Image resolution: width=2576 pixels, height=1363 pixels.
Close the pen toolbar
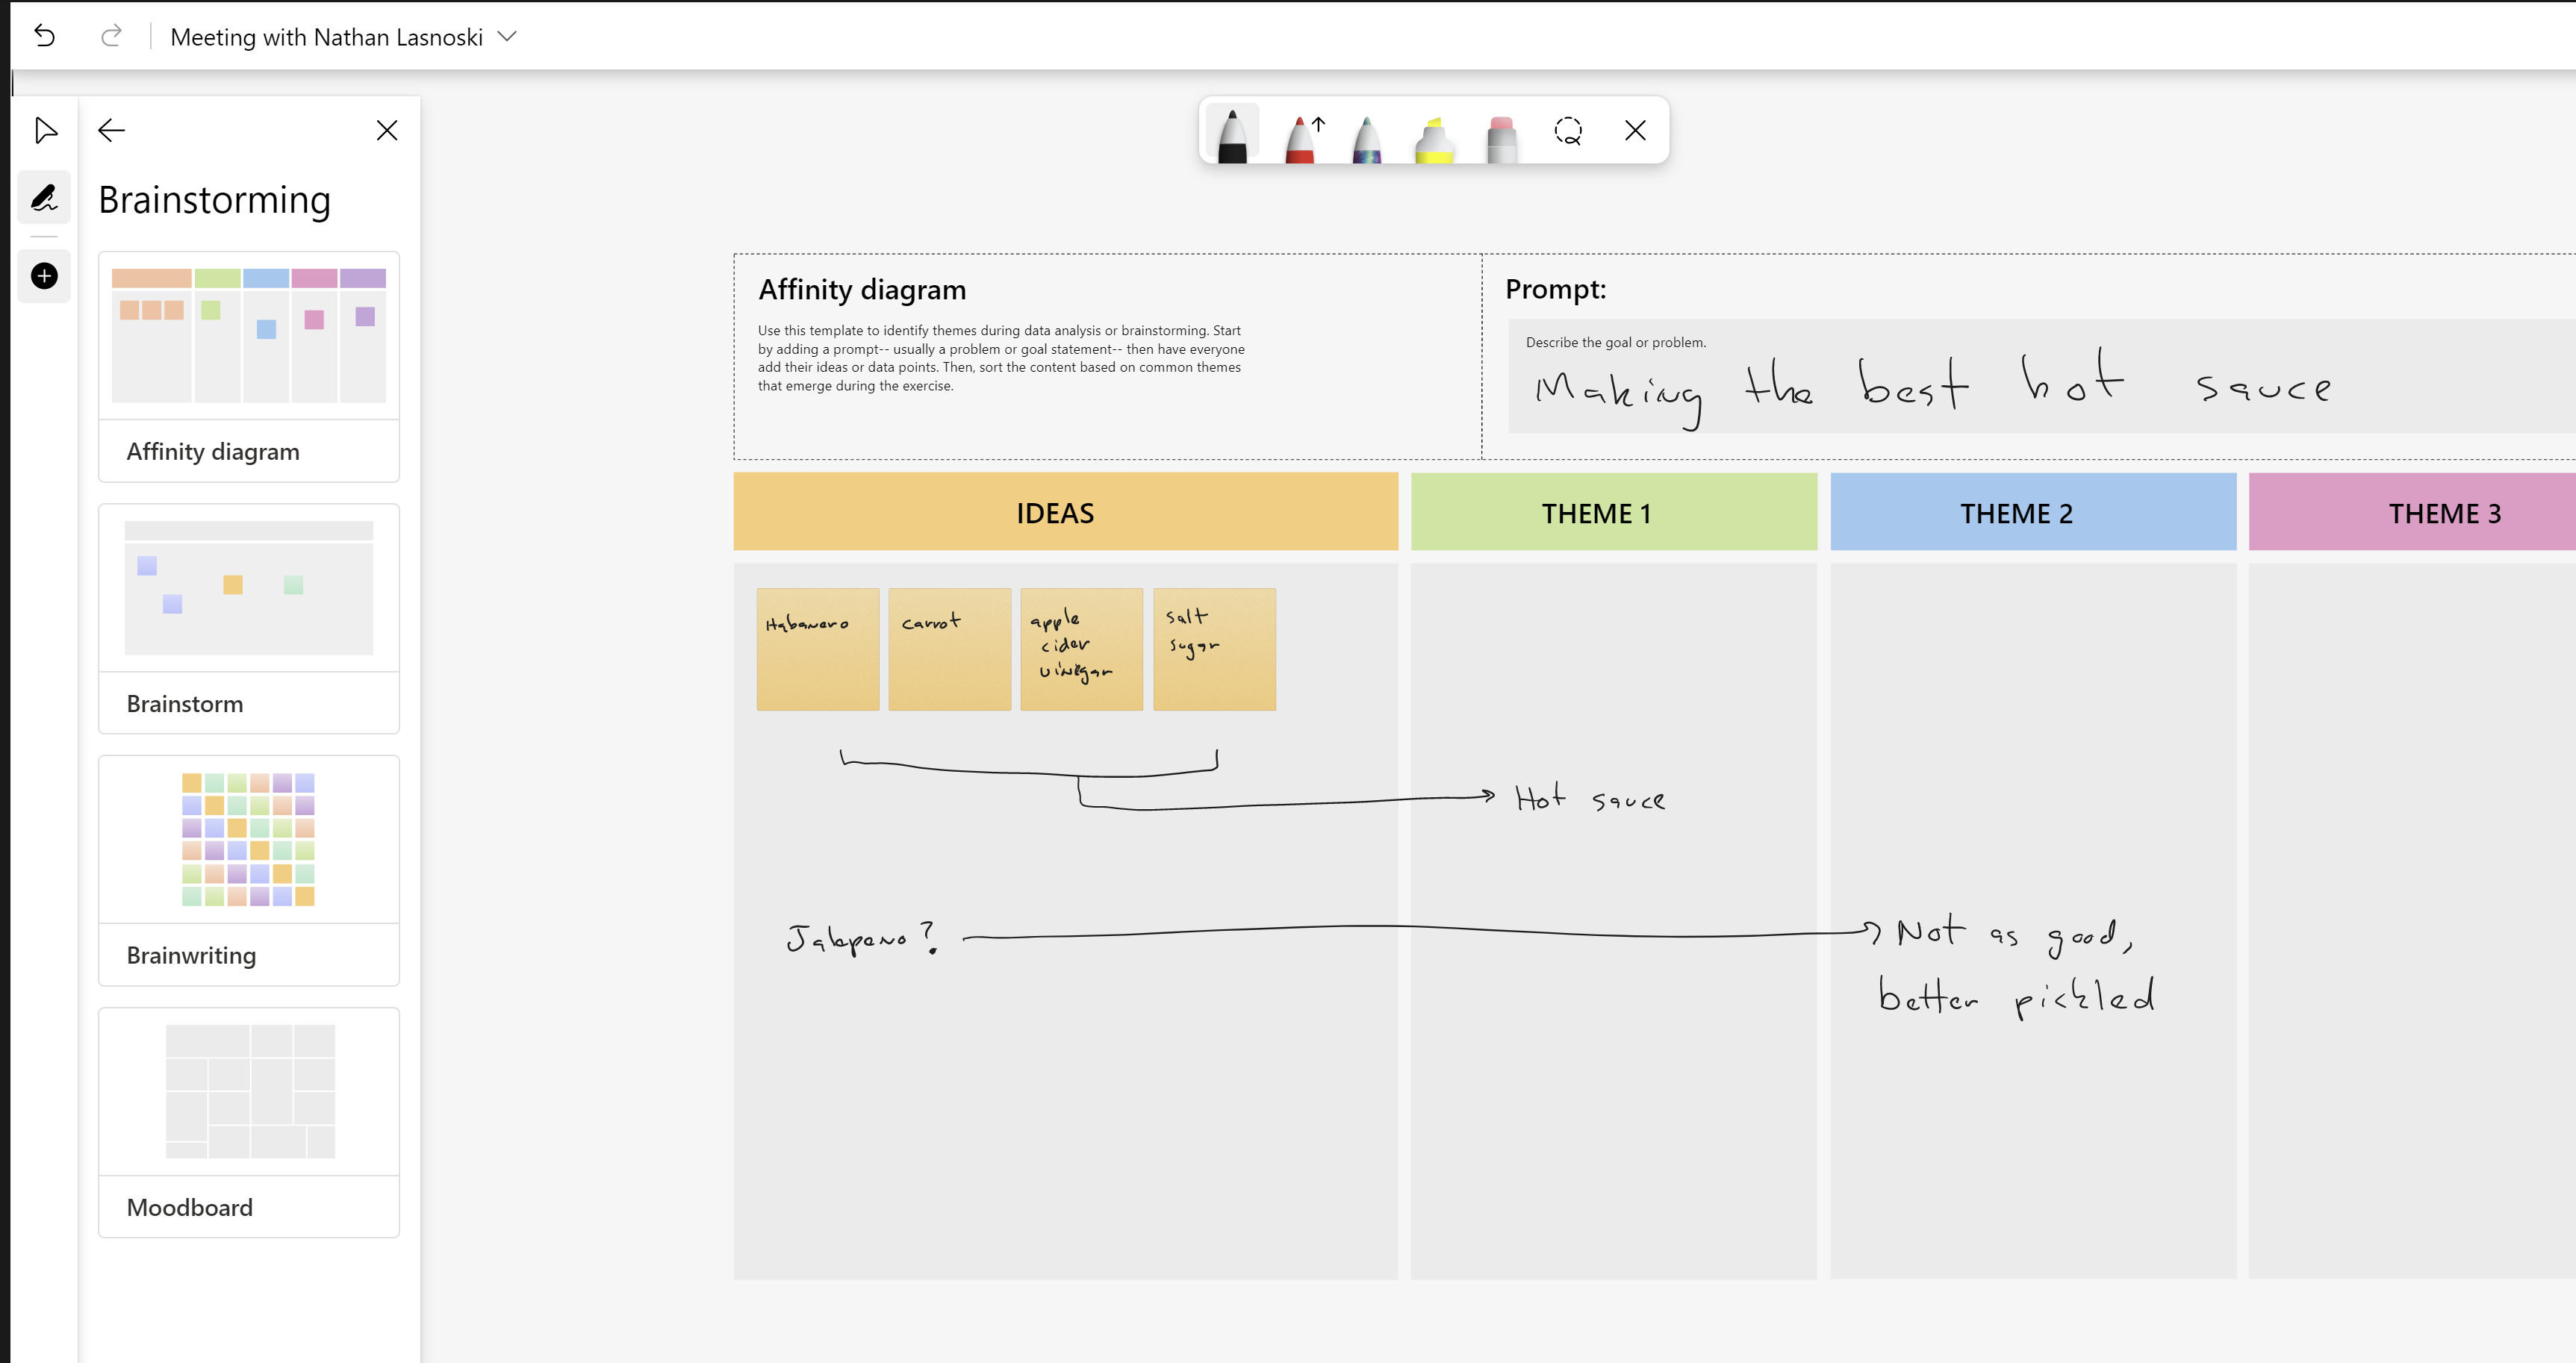click(1635, 131)
